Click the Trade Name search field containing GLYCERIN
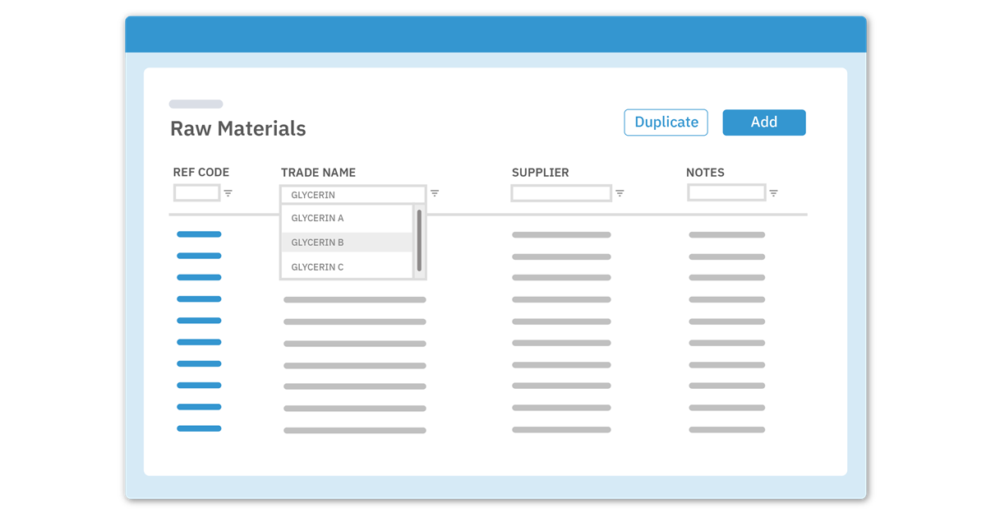This screenshot has width=986, height=518. coord(353,195)
